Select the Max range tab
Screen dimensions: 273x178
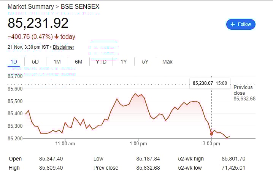167,62
